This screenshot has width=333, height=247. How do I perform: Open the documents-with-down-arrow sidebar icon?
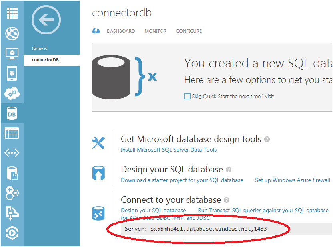(x=12, y=213)
